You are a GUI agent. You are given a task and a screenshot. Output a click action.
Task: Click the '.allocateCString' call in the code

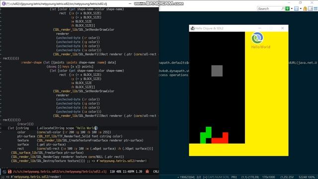(51, 128)
